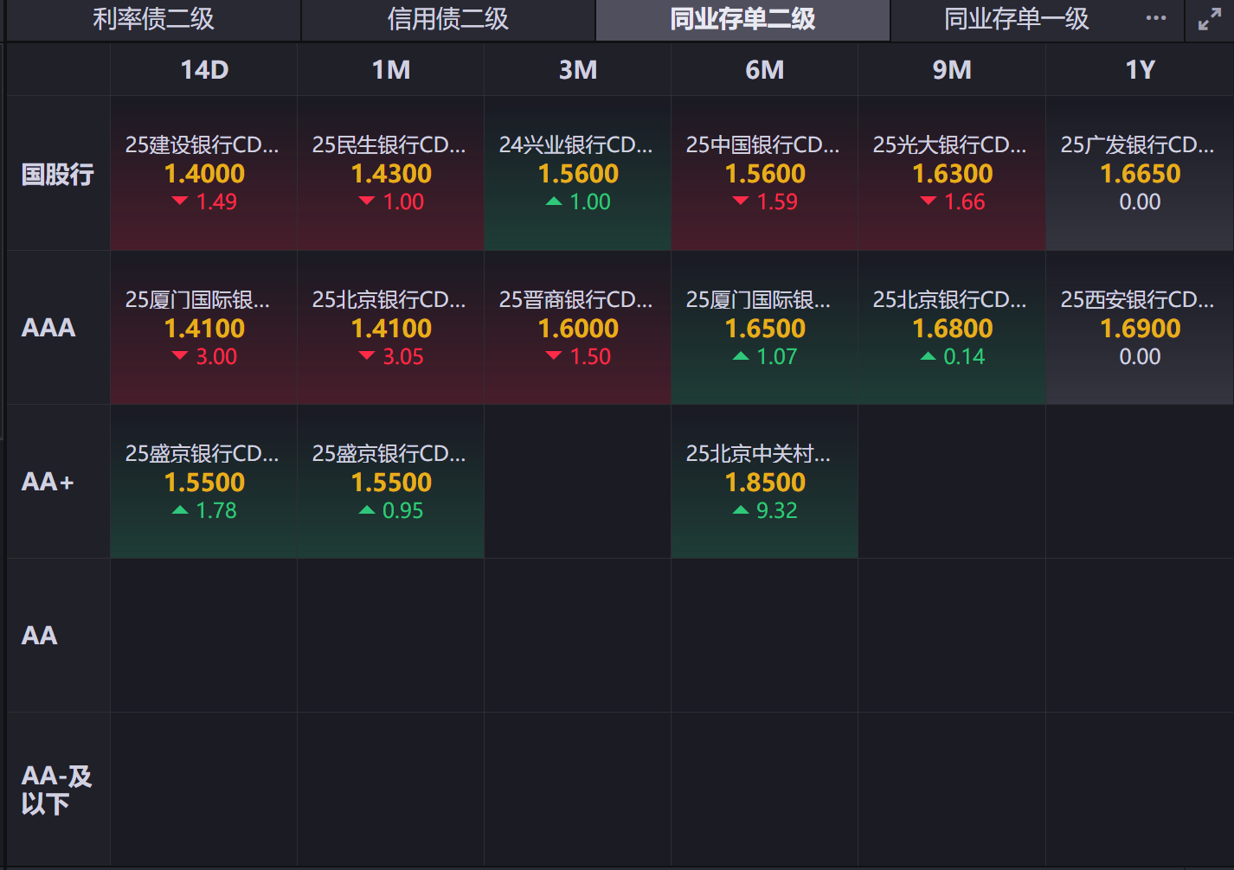Open the 25光大银行CD cell at 1.6300

click(x=952, y=174)
